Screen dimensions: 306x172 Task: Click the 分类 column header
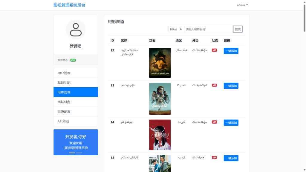click(195, 41)
